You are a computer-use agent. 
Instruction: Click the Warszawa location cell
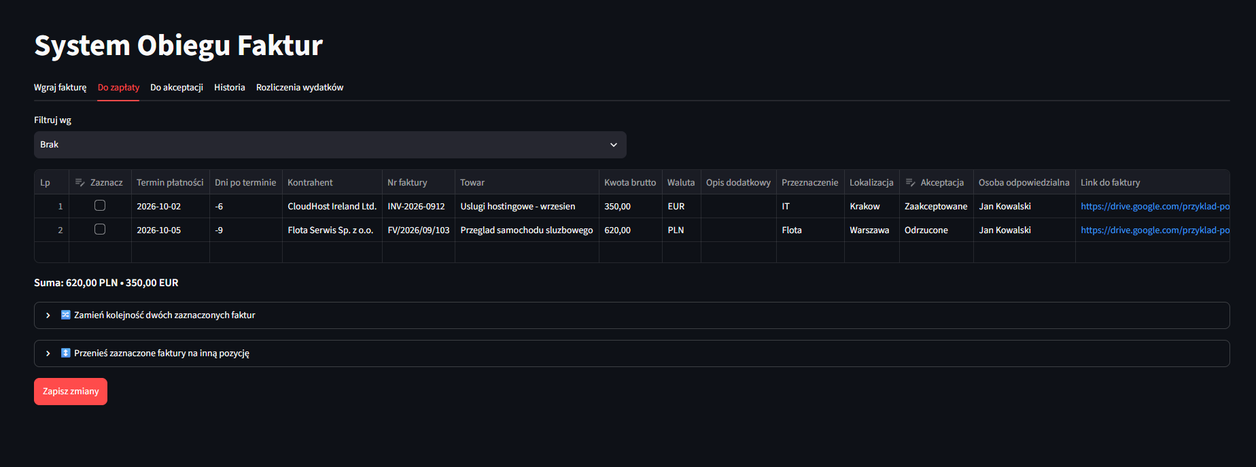872,230
